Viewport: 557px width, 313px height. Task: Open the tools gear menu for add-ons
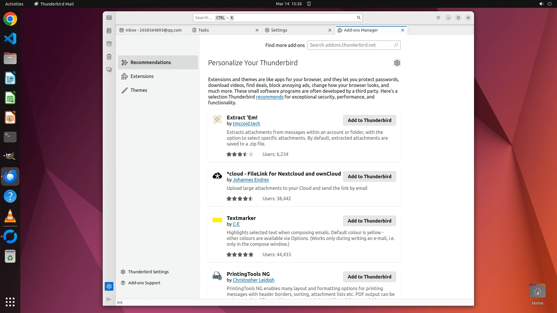(x=397, y=63)
